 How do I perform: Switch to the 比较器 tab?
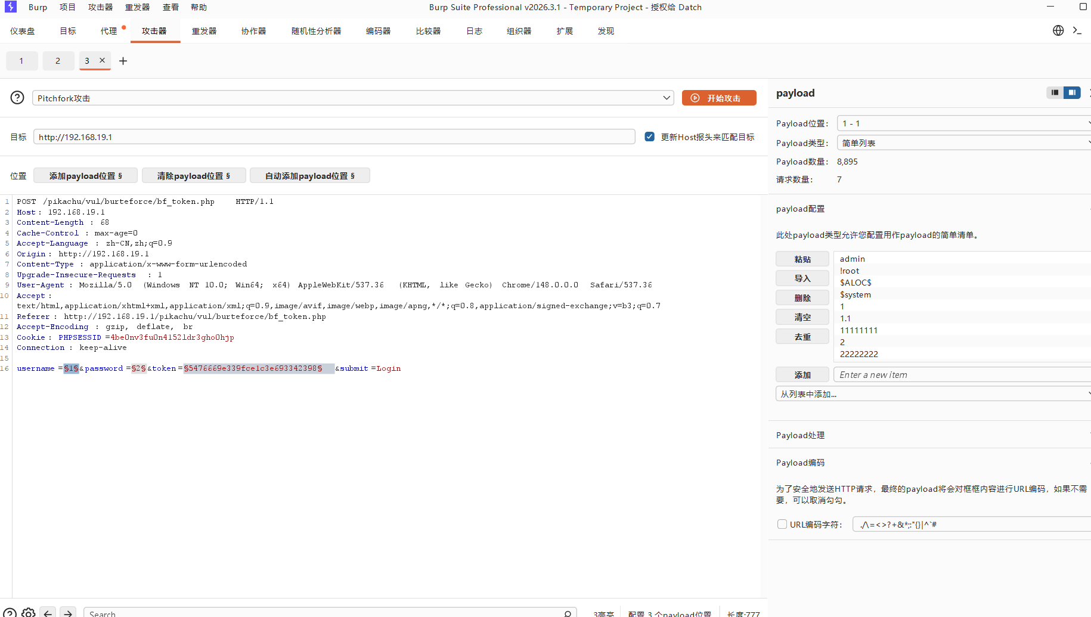pyautogui.click(x=428, y=31)
